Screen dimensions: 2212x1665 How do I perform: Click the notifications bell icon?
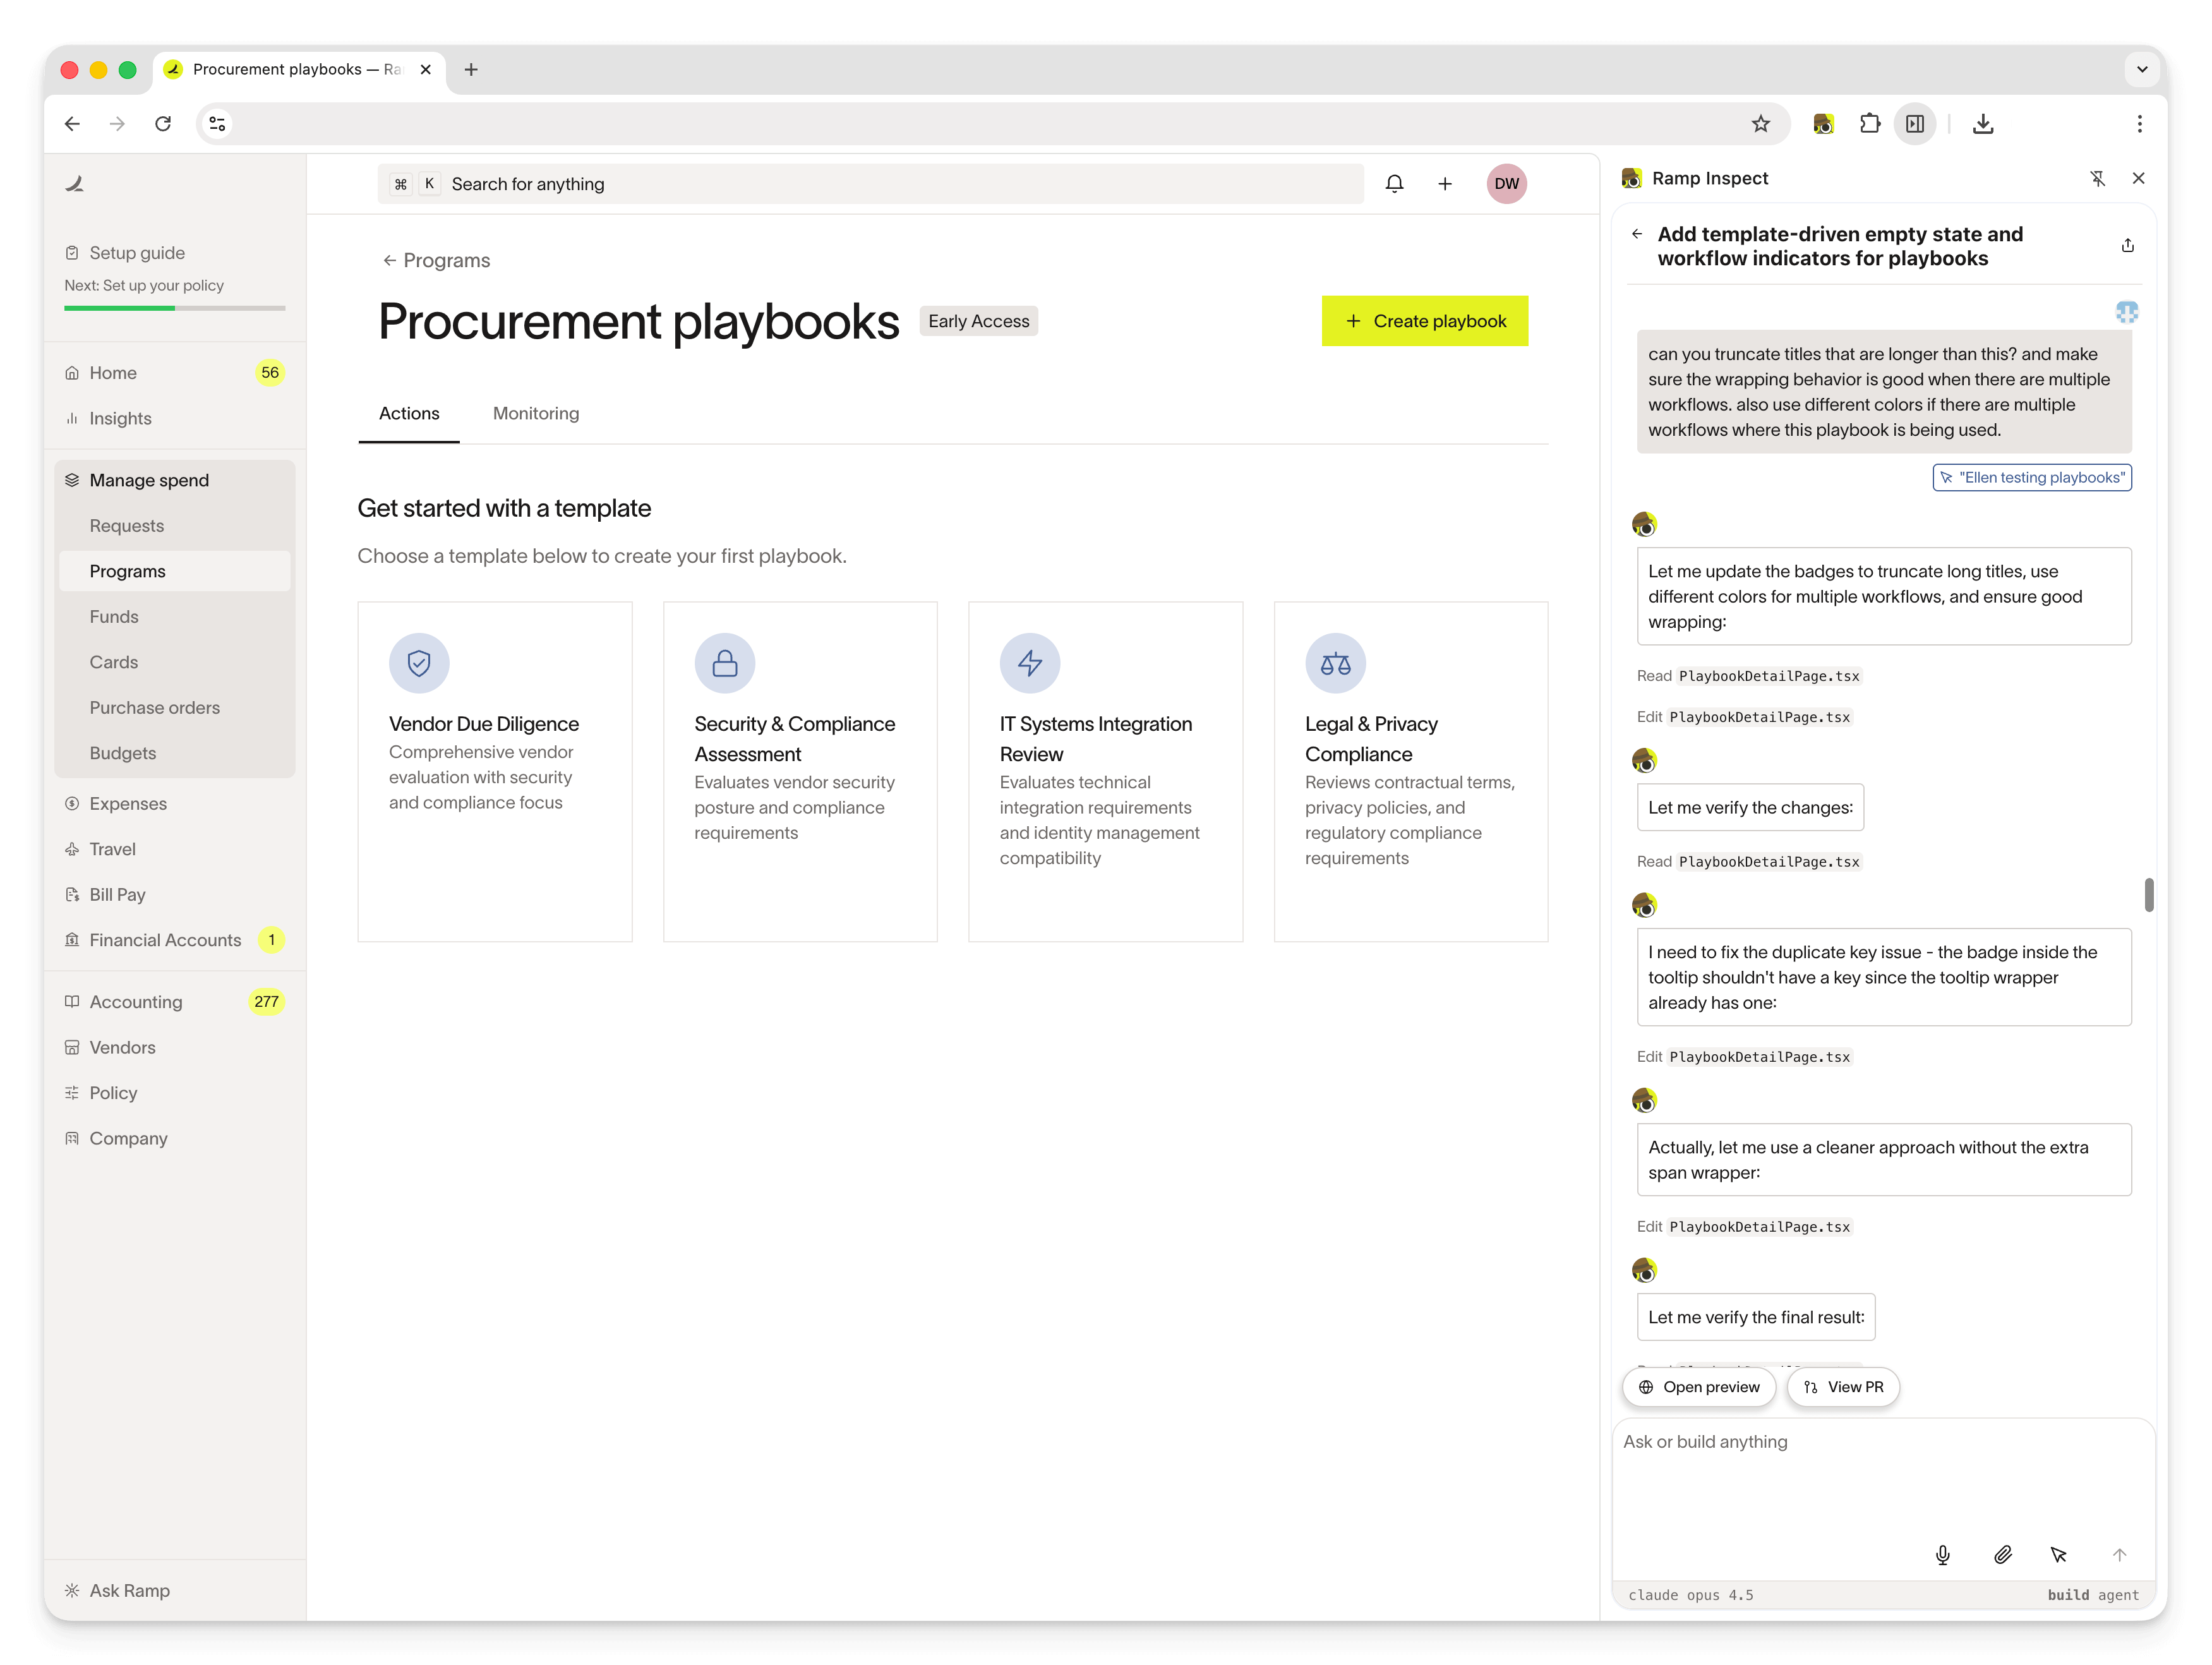click(x=1394, y=183)
